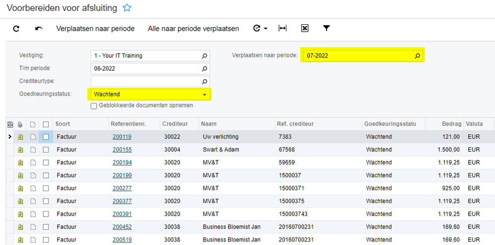495x245 pixels.
Task: Click the export to Excel icon
Action: 305,29
